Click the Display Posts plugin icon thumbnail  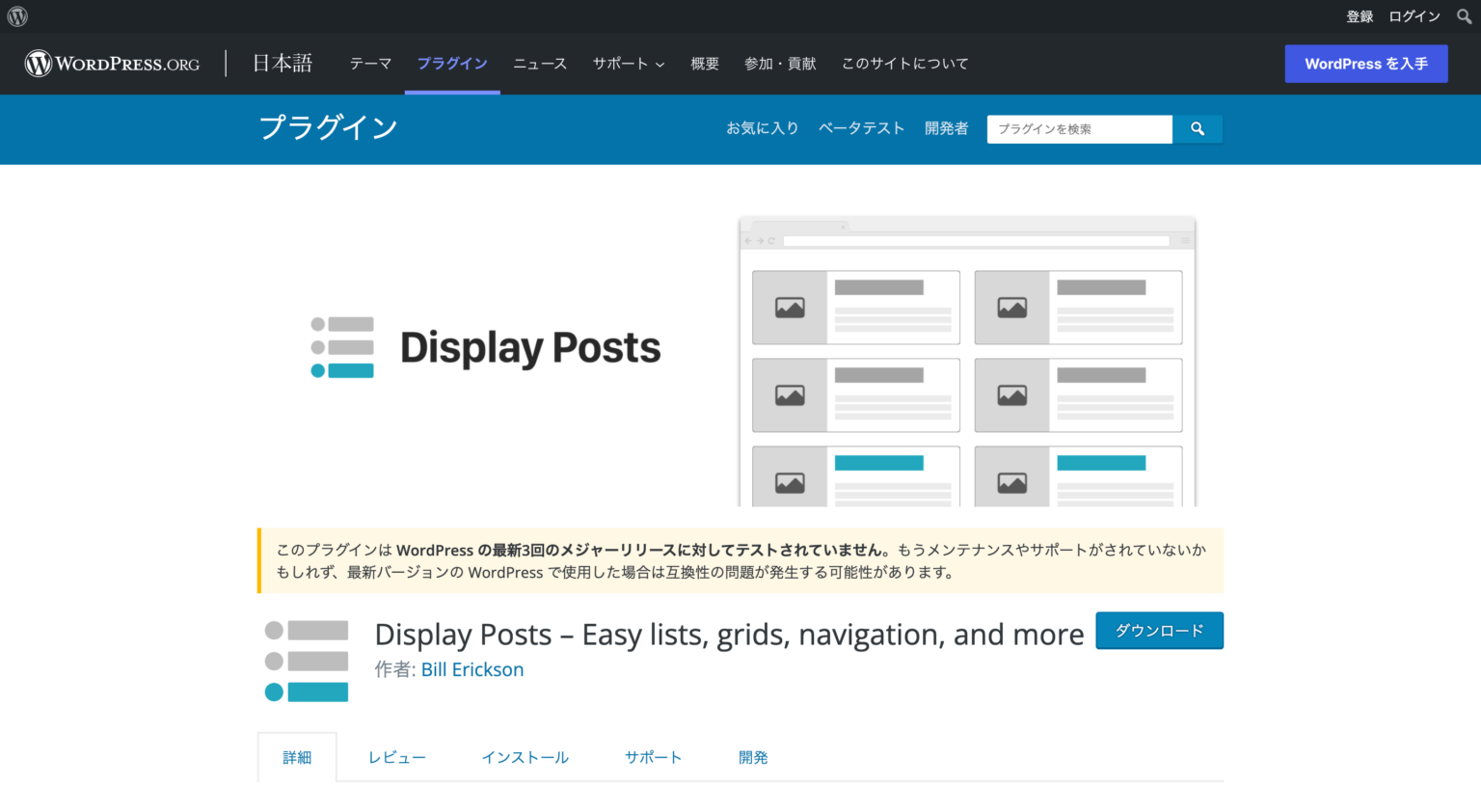click(305, 659)
